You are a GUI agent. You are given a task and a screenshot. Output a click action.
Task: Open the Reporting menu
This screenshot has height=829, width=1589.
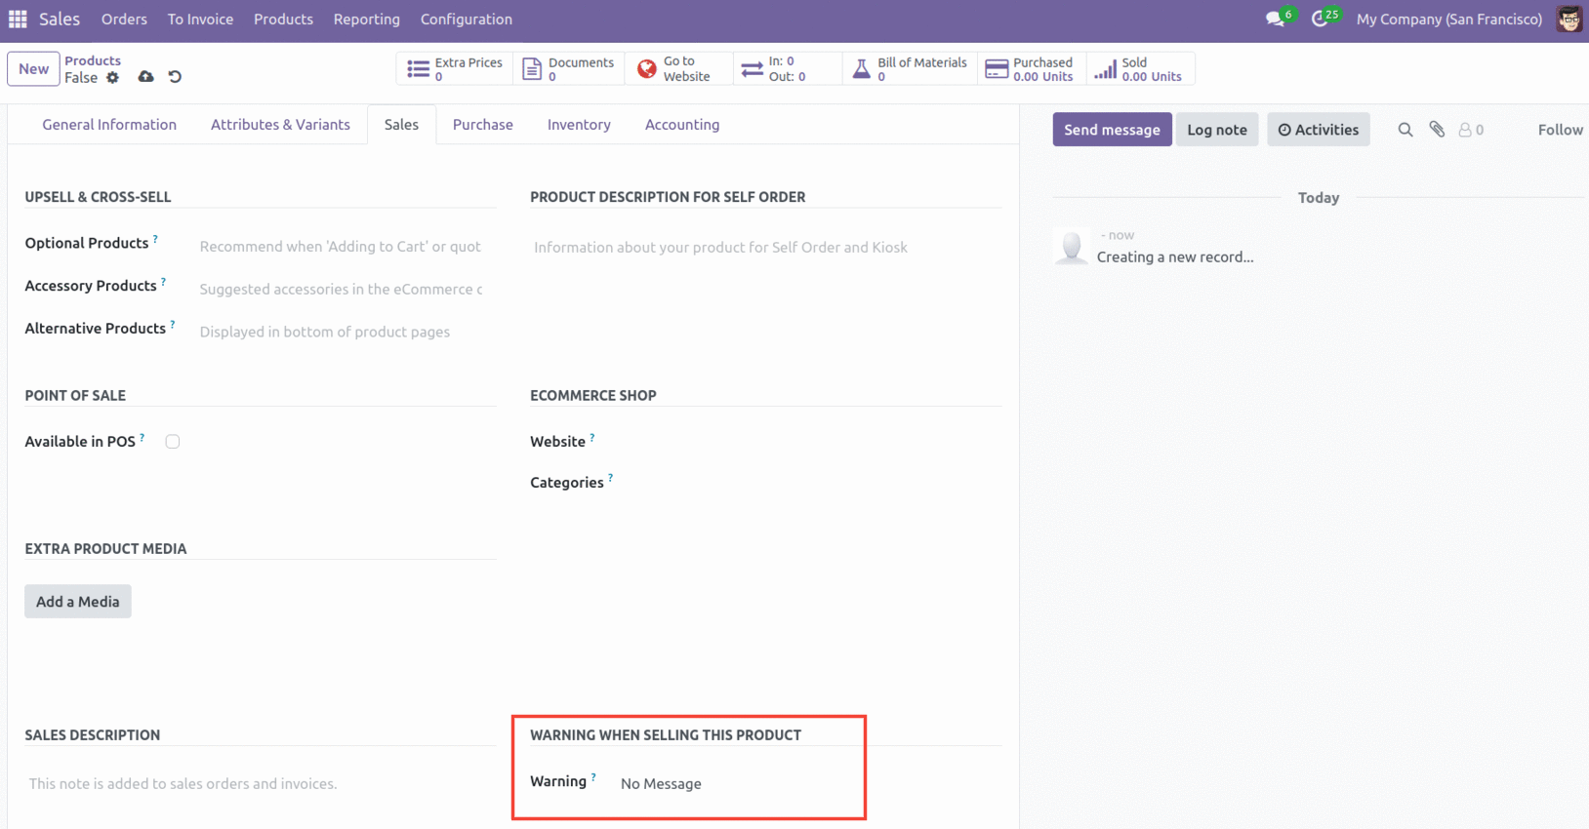pyautogui.click(x=366, y=20)
